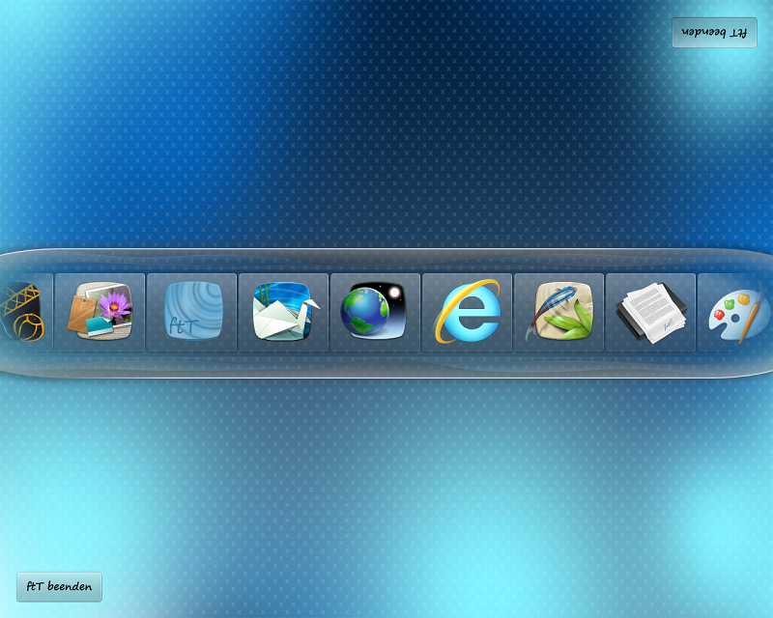773x618 pixels.
Task: Launch the stacked documents viewer app
Action: tap(650, 313)
